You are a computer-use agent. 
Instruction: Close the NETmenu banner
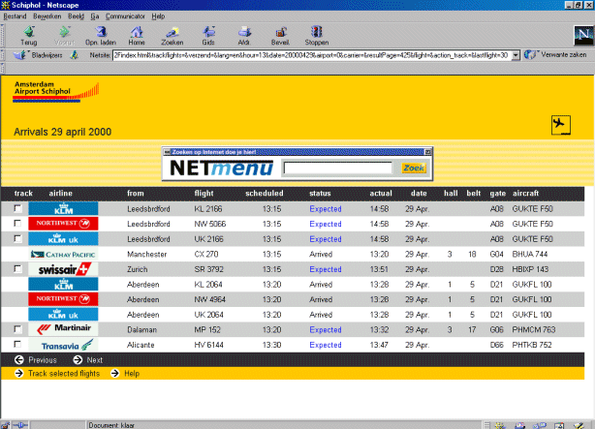427,152
